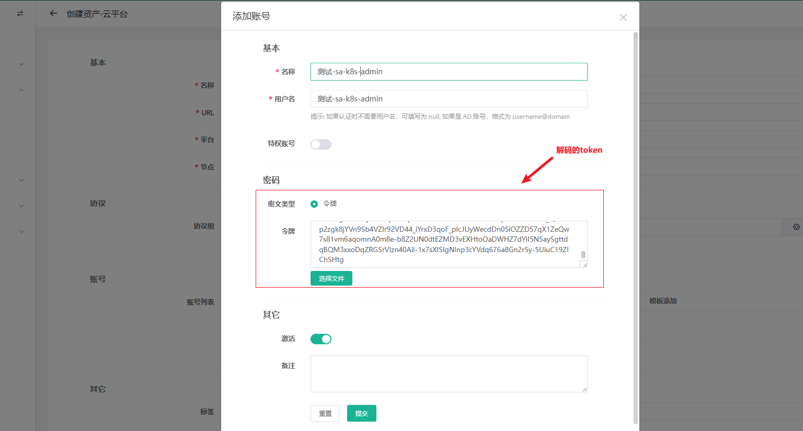Expand the third sidebar chevron section
Viewport: 803px width, 431px height.
pyautogui.click(x=21, y=180)
